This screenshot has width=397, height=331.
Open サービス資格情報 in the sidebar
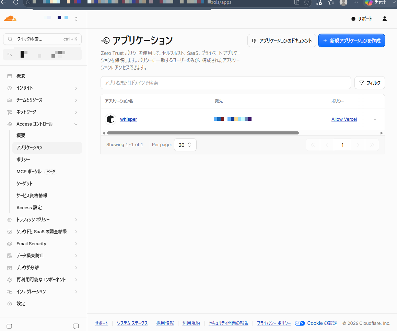tap(32, 196)
